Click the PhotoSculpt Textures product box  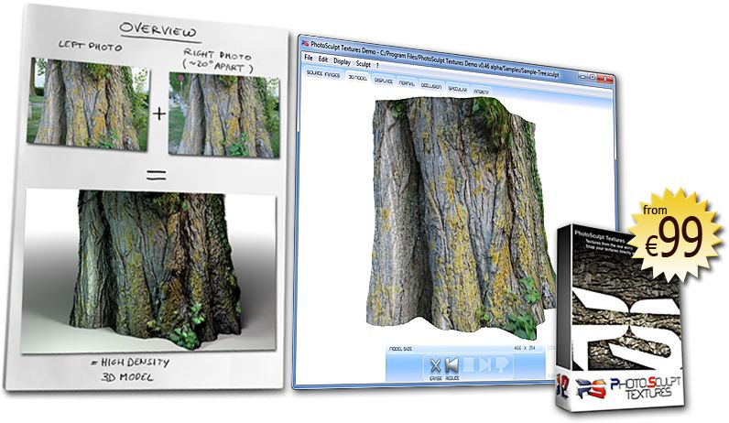tap(620, 320)
